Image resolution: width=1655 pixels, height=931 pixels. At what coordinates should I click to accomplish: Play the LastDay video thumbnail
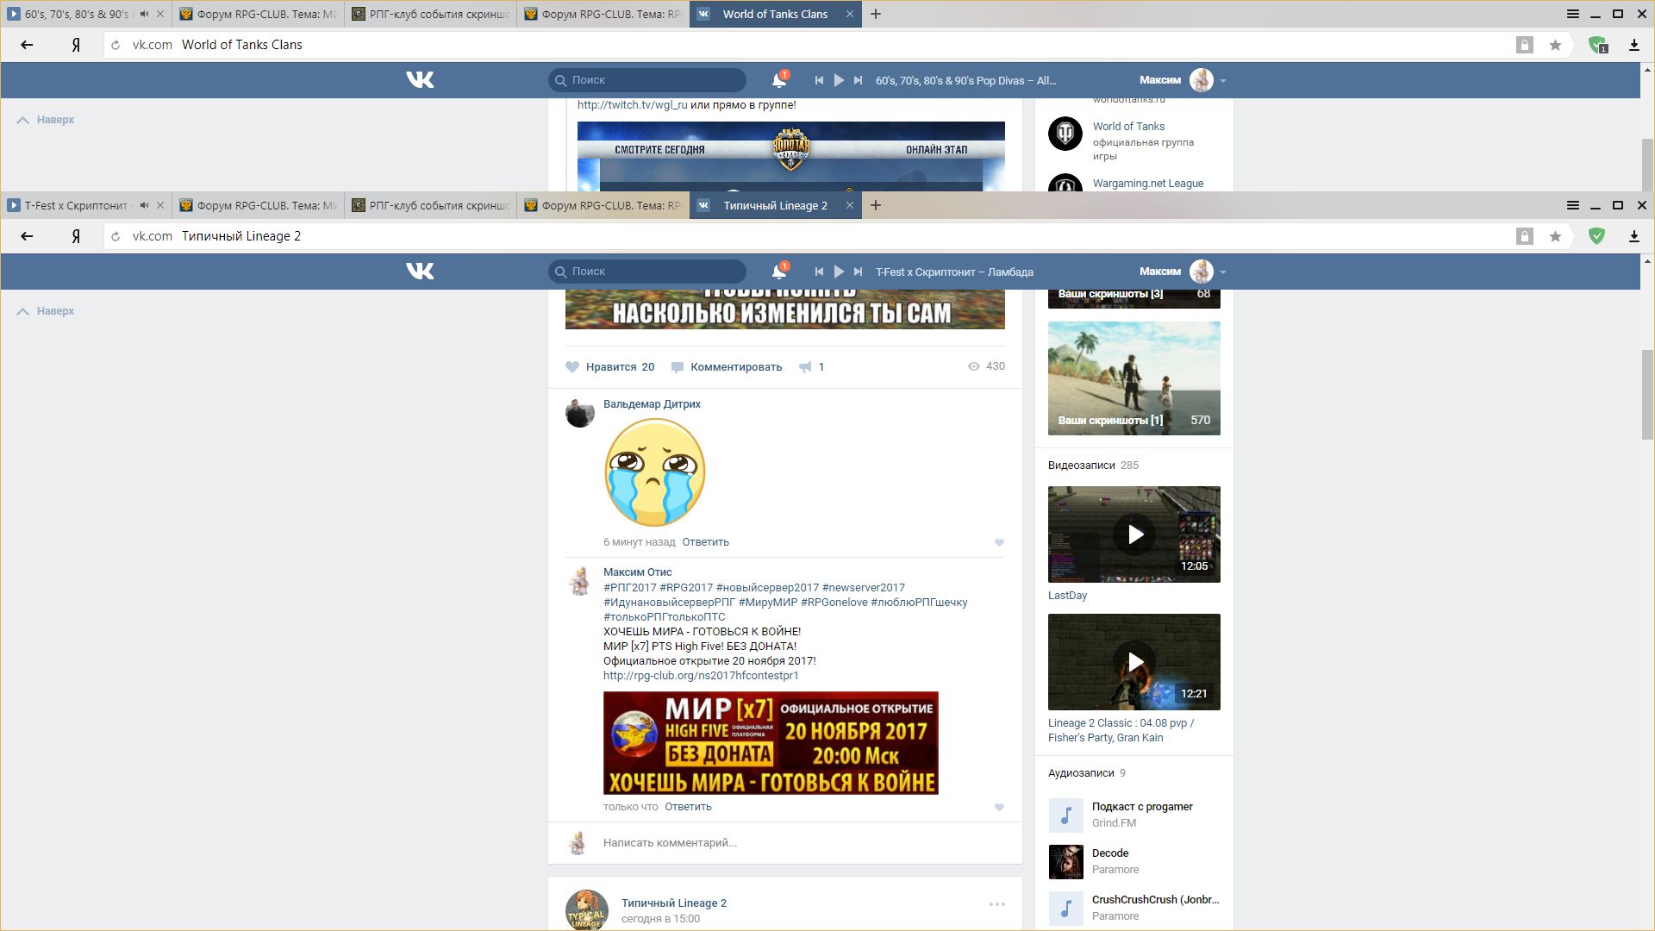(1134, 534)
